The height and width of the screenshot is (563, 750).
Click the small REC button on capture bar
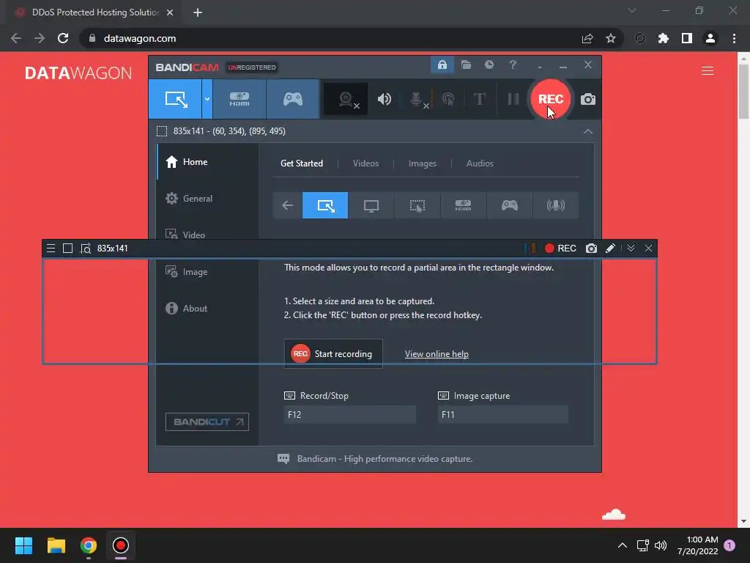tap(560, 248)
